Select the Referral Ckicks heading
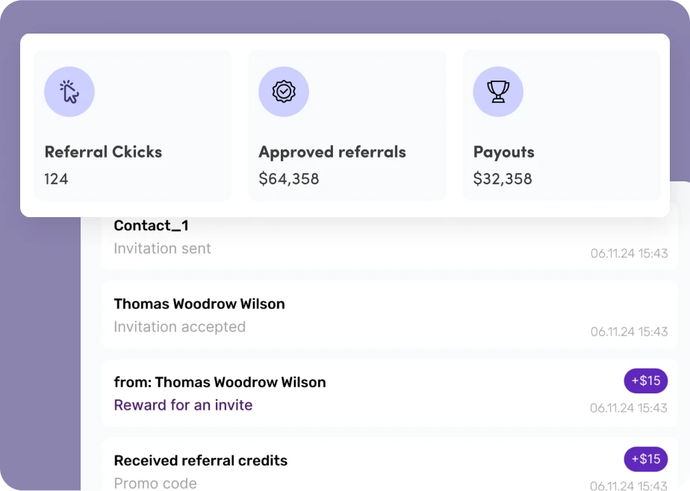Image resolution: width=690 pixels, height=491 pixels. (x=103, y=152)
